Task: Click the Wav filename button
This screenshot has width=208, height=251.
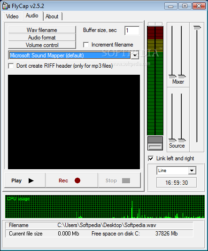Action: coord(42,30)
